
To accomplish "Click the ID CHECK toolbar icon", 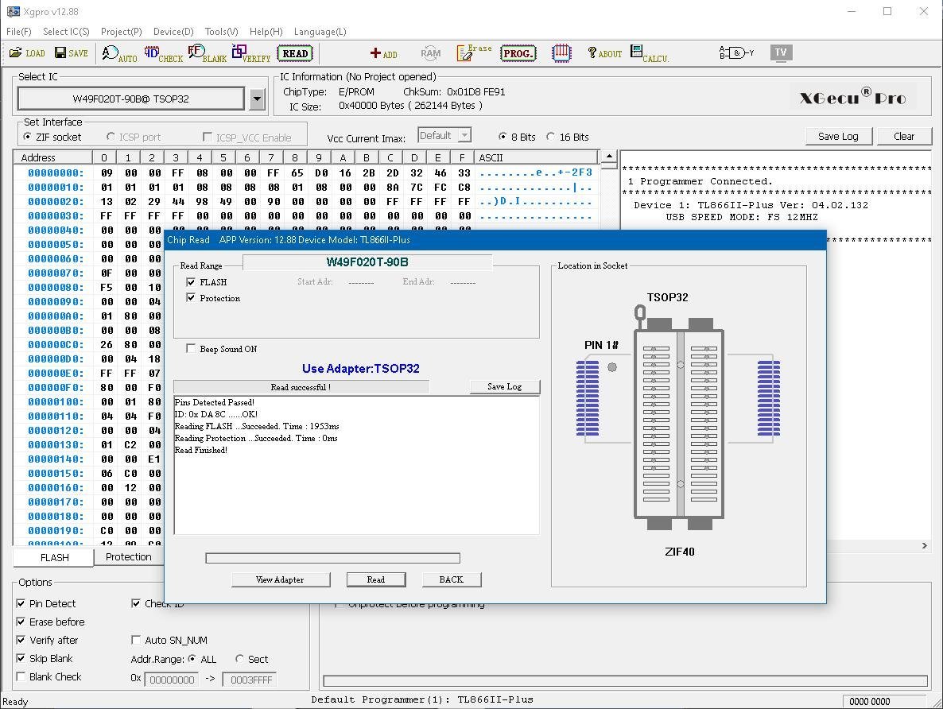I will [163, 53].
